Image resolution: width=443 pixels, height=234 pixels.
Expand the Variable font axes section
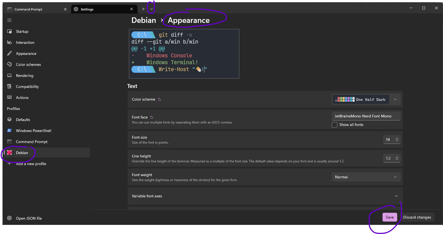coord(265,196)
